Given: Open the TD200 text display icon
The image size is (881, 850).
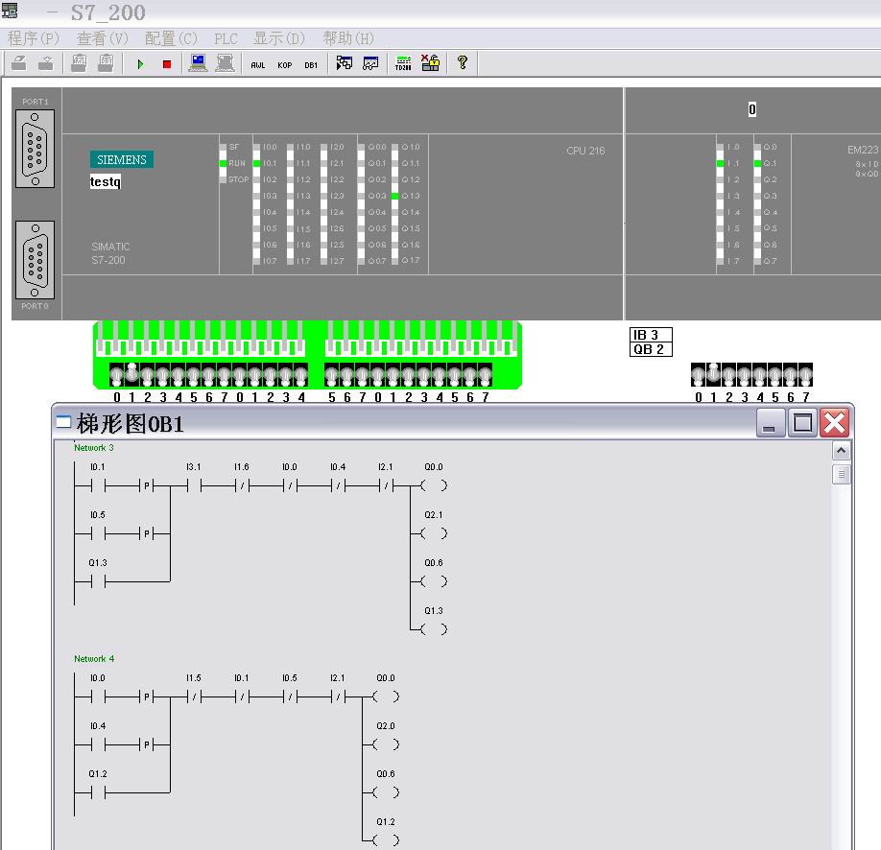Looking at the screenshot, I should (403, 64).
